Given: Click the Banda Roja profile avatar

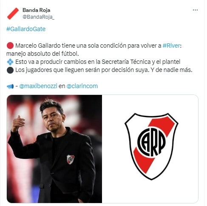Looking at the screenshot, I should coord(13,14).
